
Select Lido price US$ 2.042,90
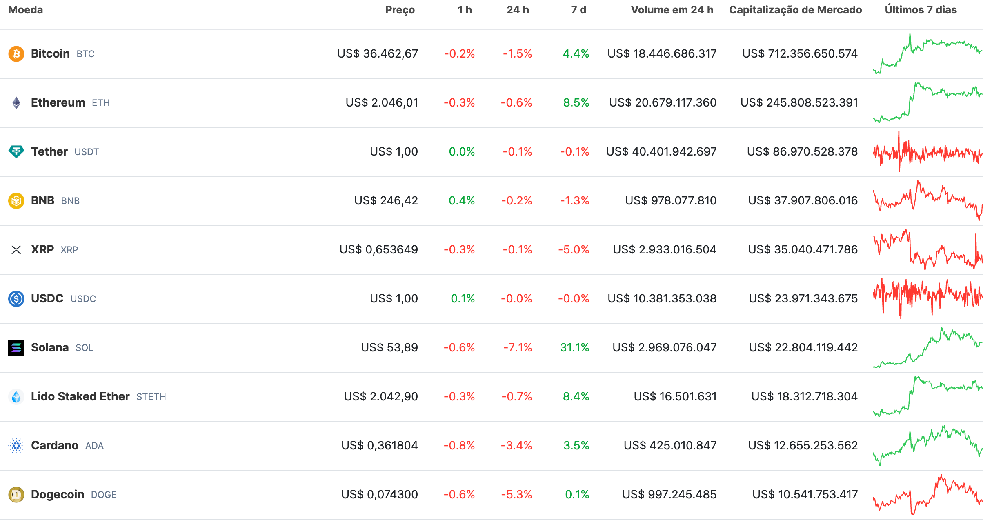click(381, 397)
